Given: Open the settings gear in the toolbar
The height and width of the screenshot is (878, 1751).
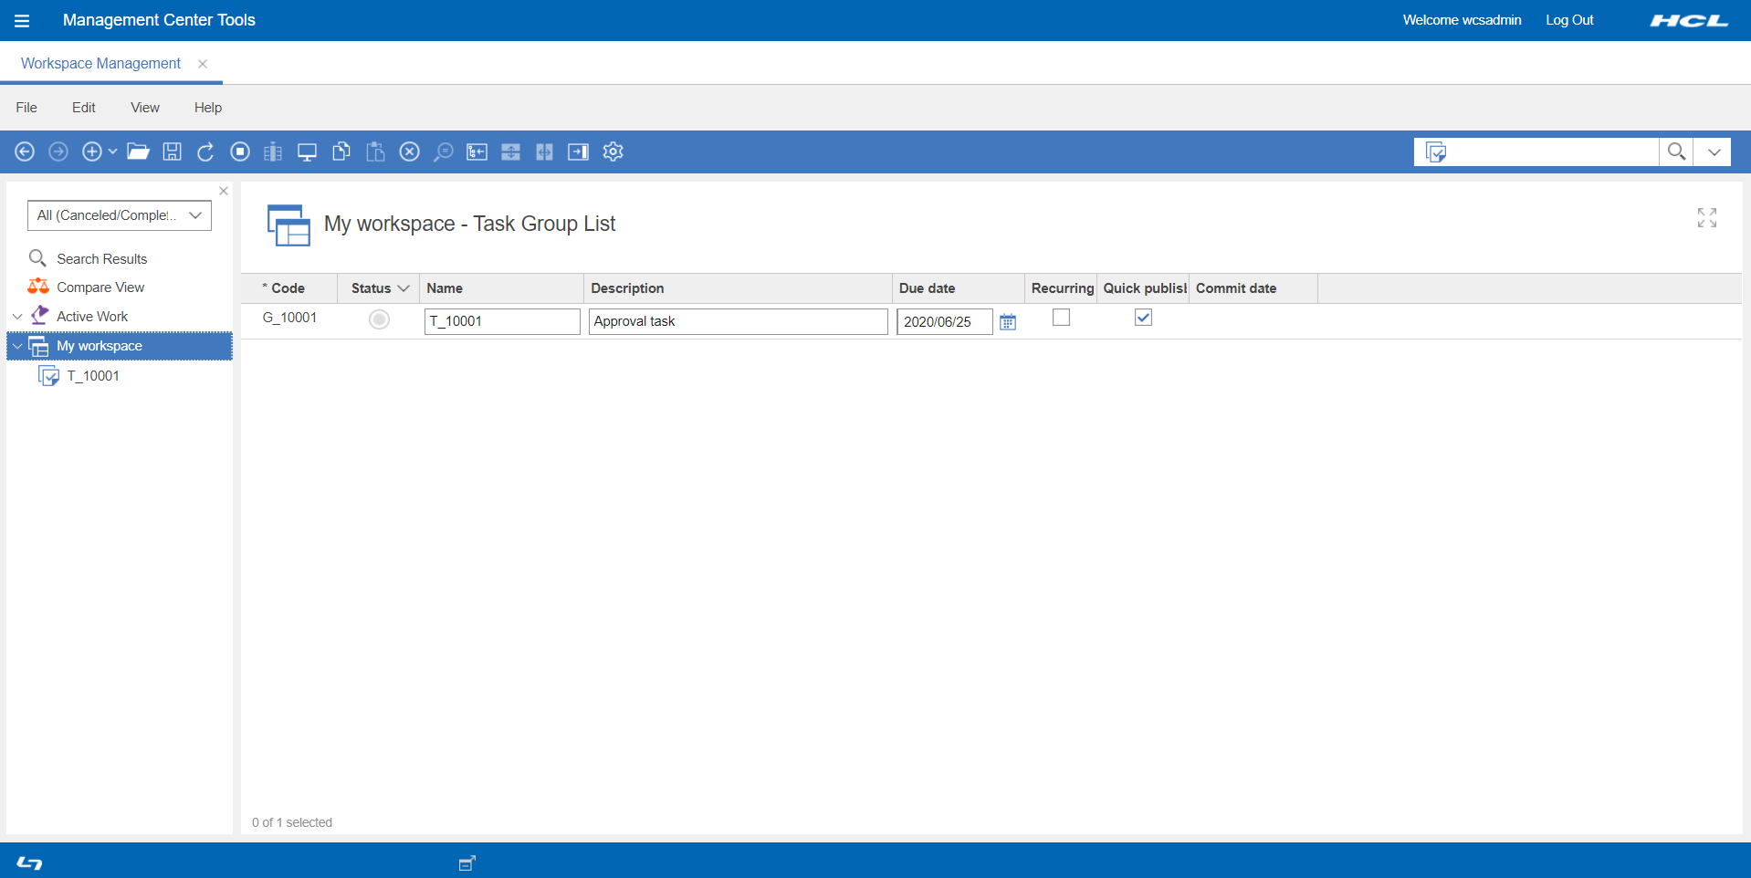Looking at the screenshot, I should coord(613,152).
